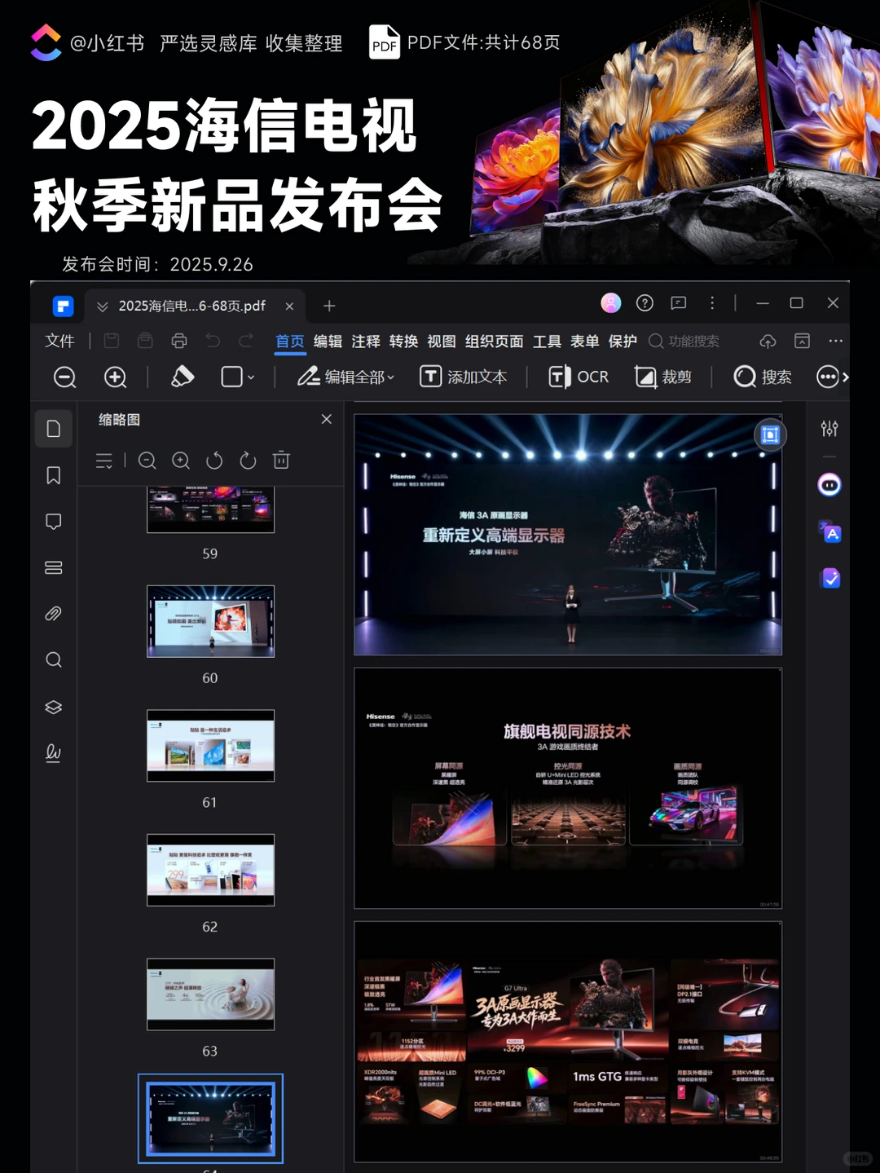Click the OCR button in the toolbar
The height and width of the screenshot is (1173, 880).
579,377
